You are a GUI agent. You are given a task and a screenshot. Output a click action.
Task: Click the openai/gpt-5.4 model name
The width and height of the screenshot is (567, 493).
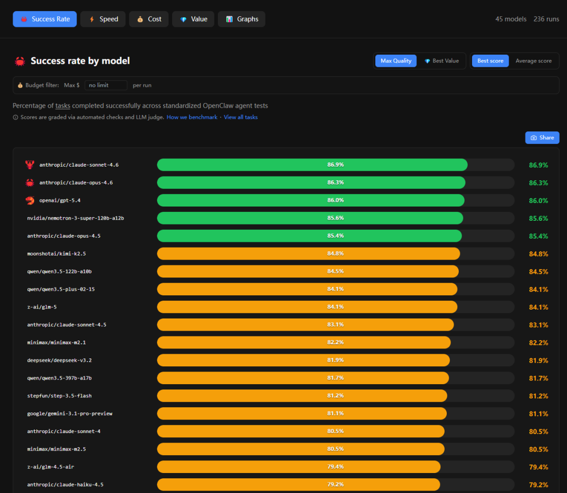coord(60,201)
